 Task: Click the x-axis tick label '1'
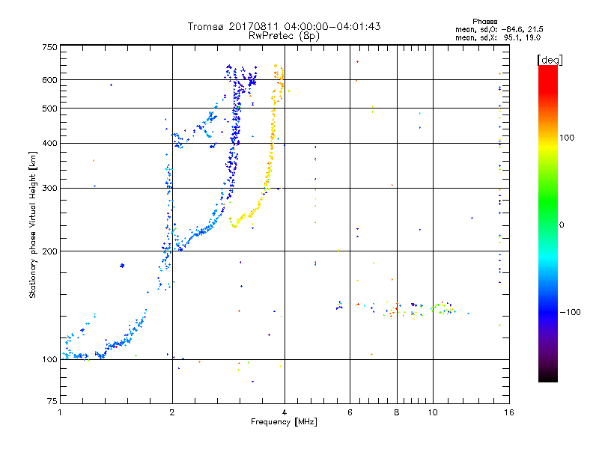61,412
